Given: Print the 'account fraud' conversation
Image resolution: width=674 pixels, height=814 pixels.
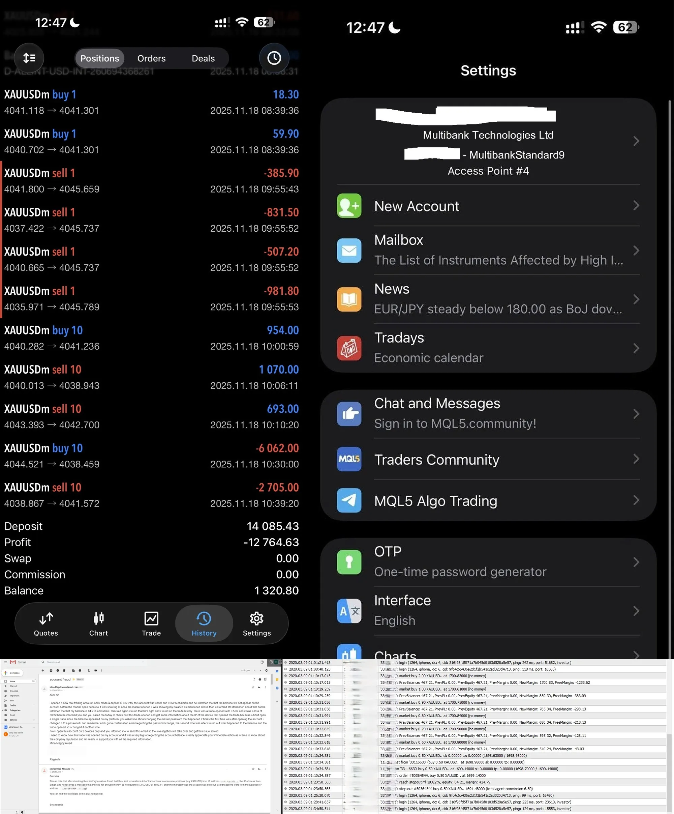Looking at the screenshot, I should (x=260, y=679).
